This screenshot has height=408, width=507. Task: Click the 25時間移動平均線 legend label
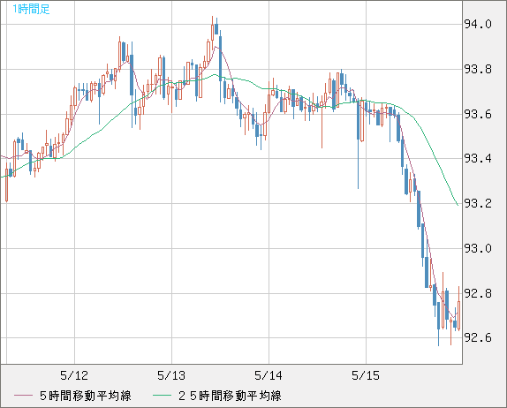click(230, 396)
